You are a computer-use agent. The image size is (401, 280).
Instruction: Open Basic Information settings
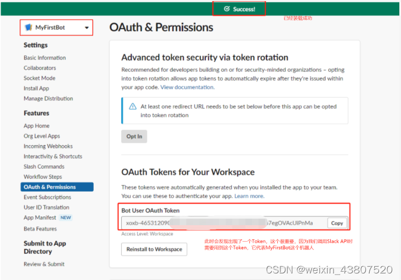pyautogui.click(x=45, y=58)
